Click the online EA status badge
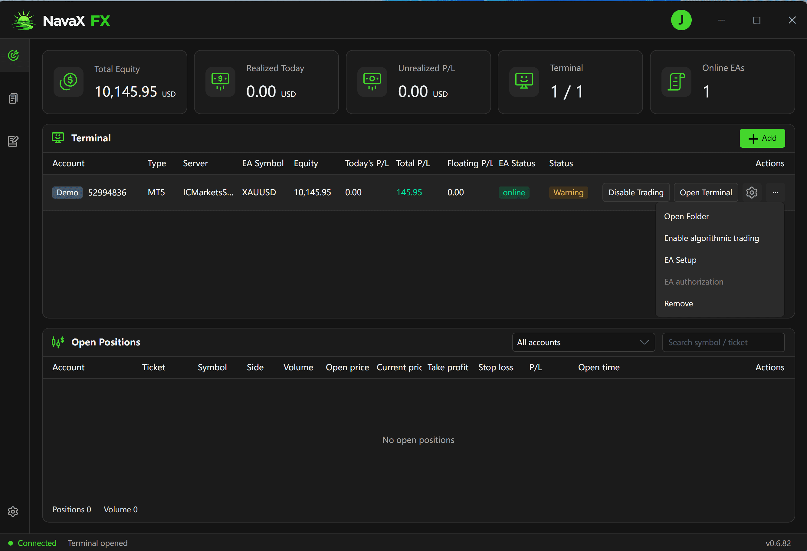 point(514,193)
